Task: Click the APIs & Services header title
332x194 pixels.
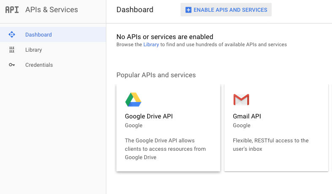Action: pyautogui.click(x=51, y=10)
